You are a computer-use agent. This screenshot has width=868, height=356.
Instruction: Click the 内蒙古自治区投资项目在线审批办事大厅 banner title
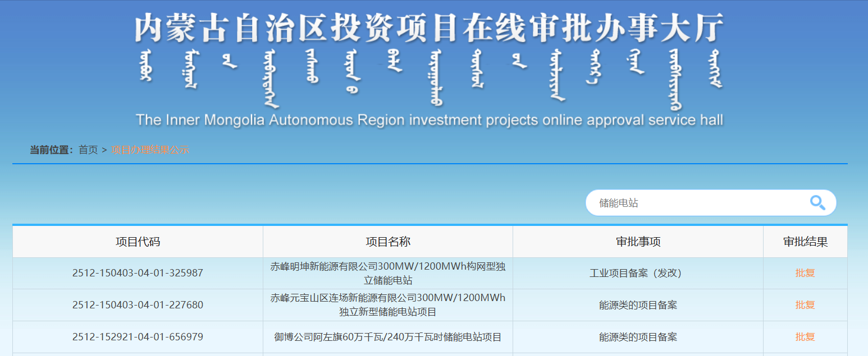pos(429,28)
